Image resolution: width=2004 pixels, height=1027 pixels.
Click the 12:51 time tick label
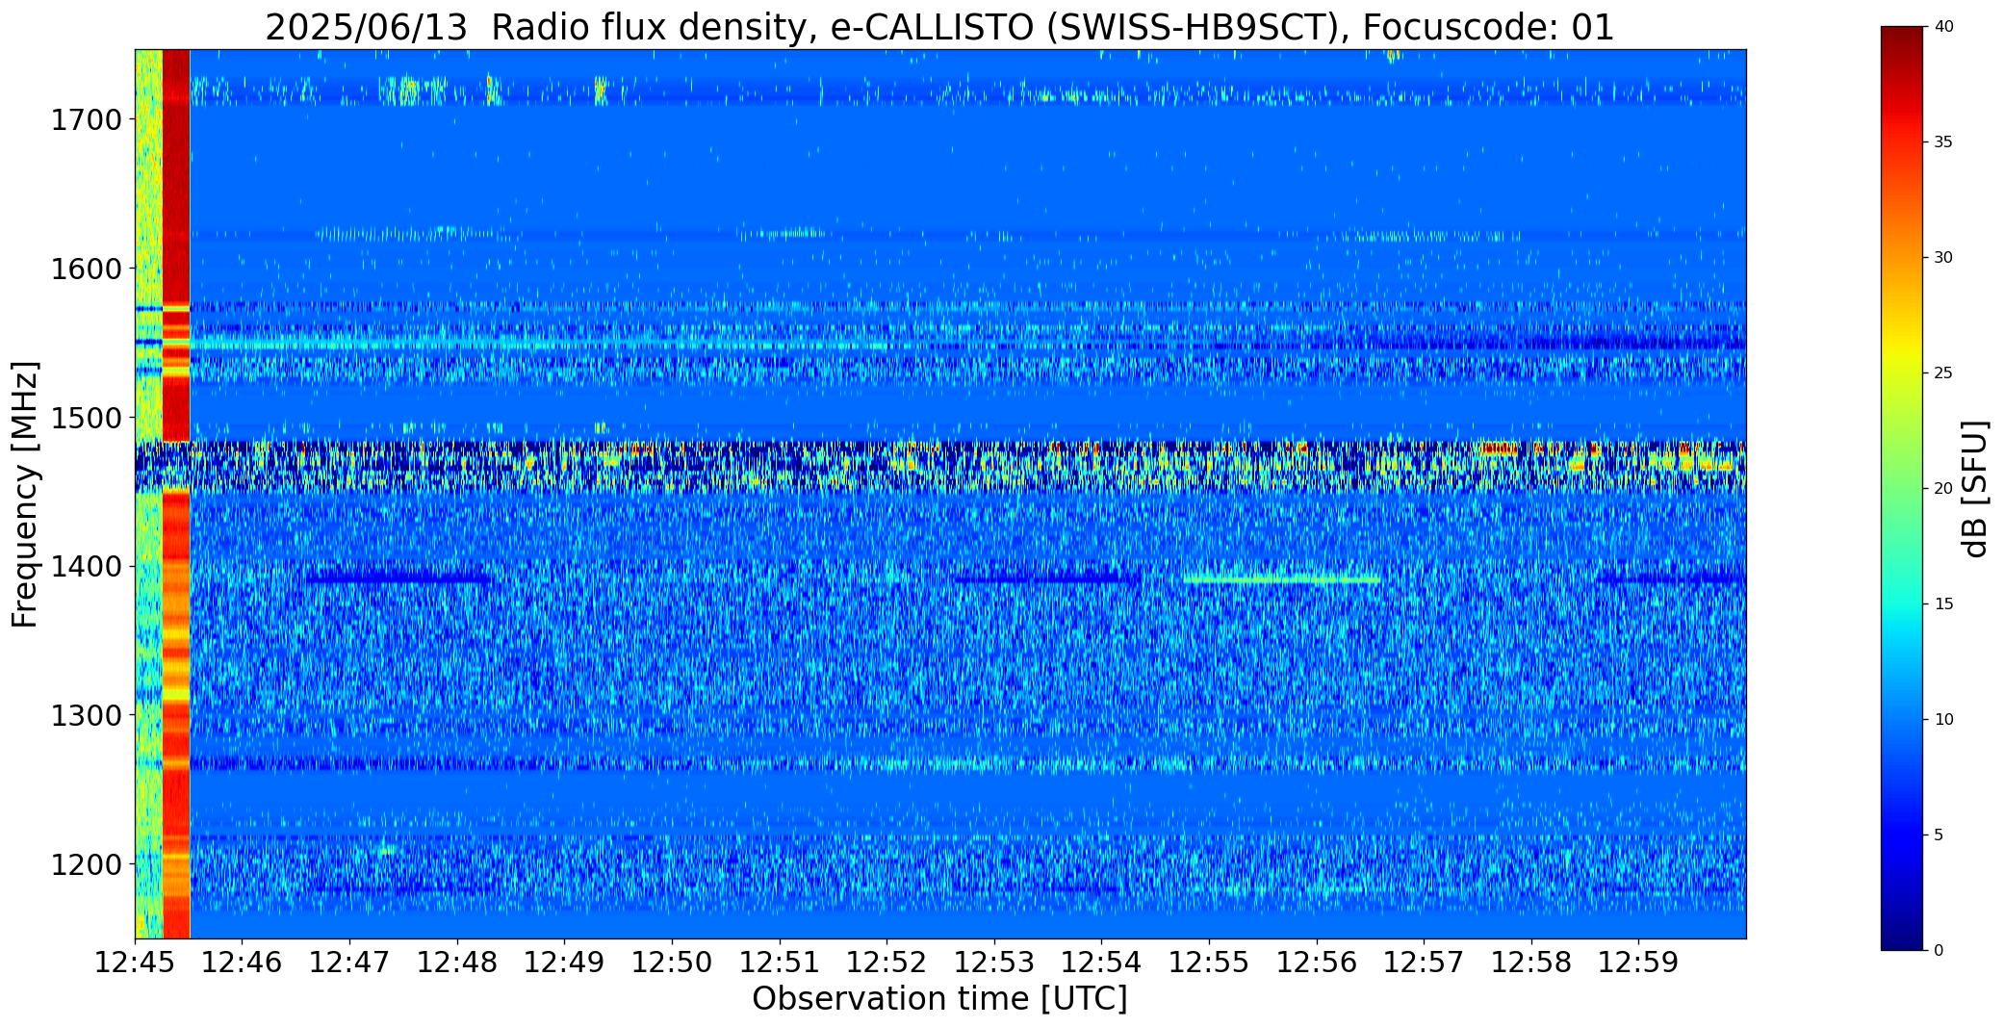coord(780,962)
